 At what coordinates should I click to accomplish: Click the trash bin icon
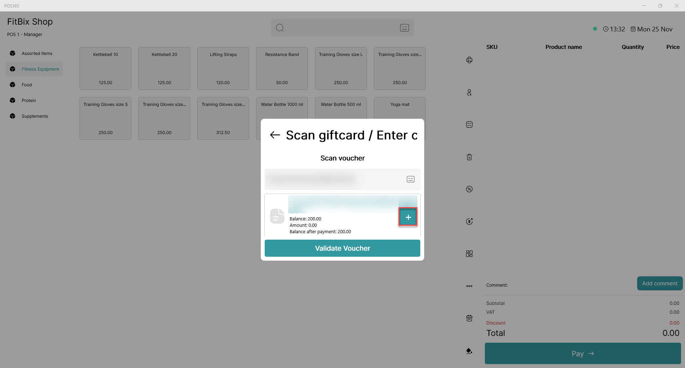click(469, 157)
